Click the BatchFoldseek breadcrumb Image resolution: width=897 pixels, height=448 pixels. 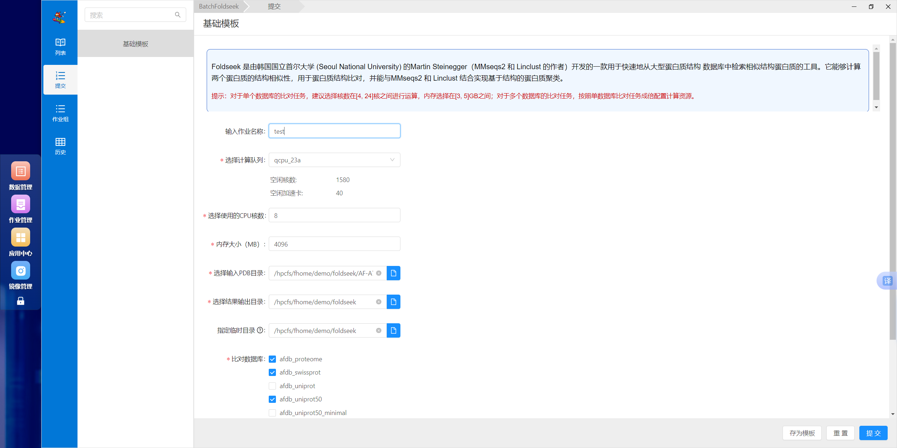tap(219, 6)
